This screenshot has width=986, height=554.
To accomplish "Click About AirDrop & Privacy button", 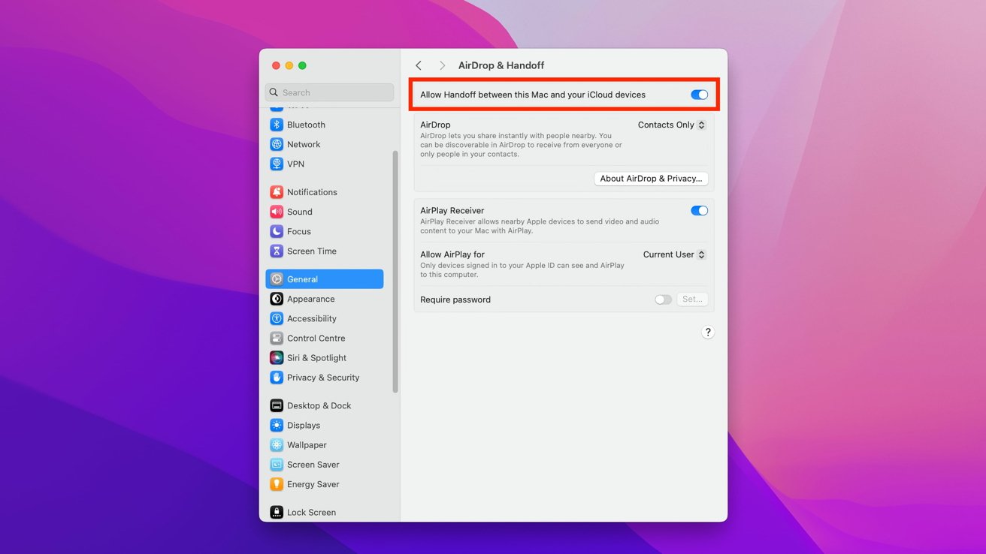I will pos(651,178).
